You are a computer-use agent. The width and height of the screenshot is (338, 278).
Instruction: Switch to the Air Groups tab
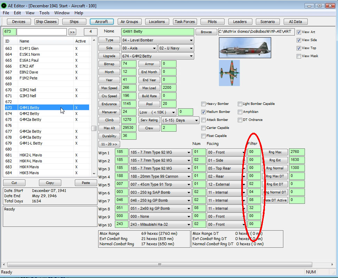pos(129,21)
